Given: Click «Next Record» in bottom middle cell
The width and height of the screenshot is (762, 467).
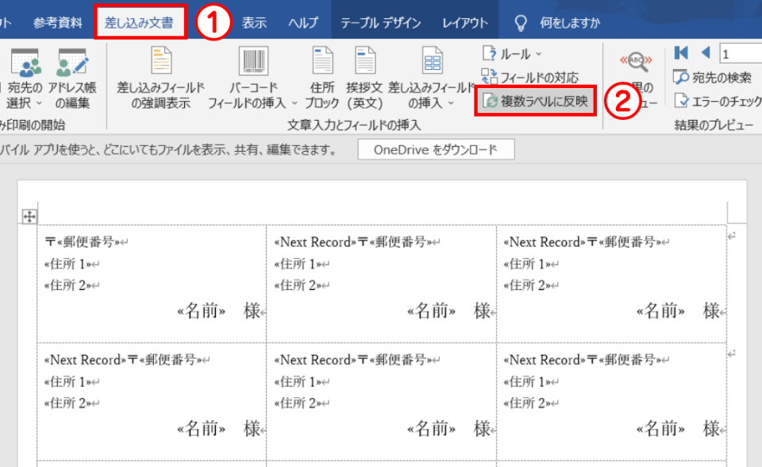Looking at the screenshot, I should pyautogui.click(x=315, y=360).
